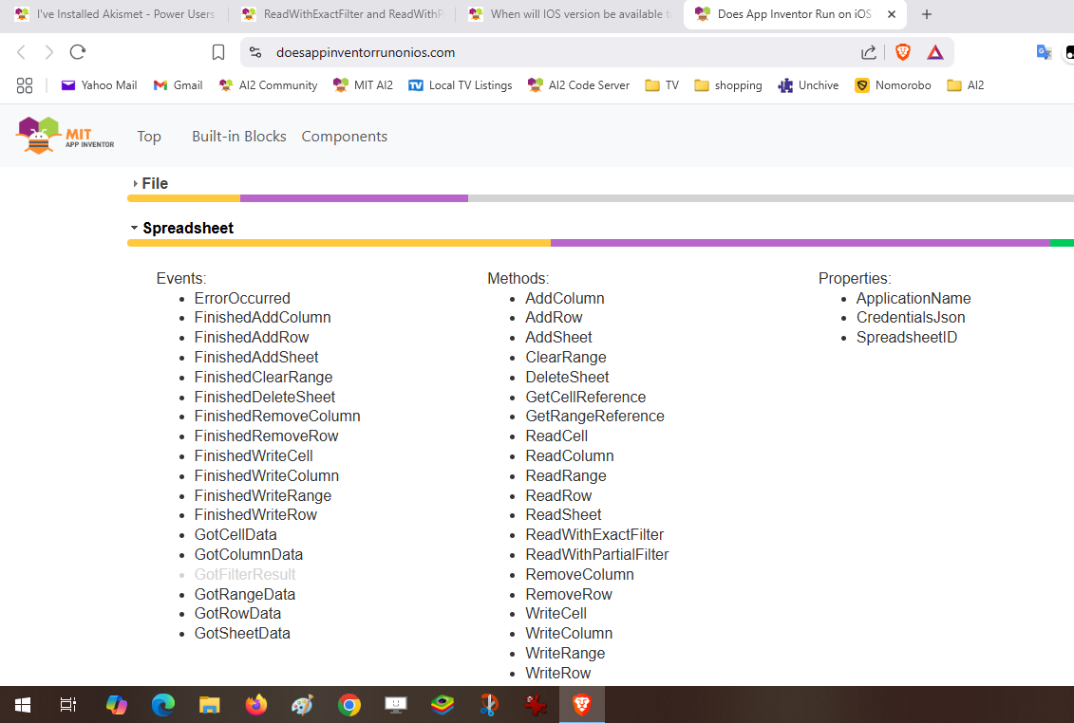
Task: Click the translate extension icon
Action: point(1044,52)
